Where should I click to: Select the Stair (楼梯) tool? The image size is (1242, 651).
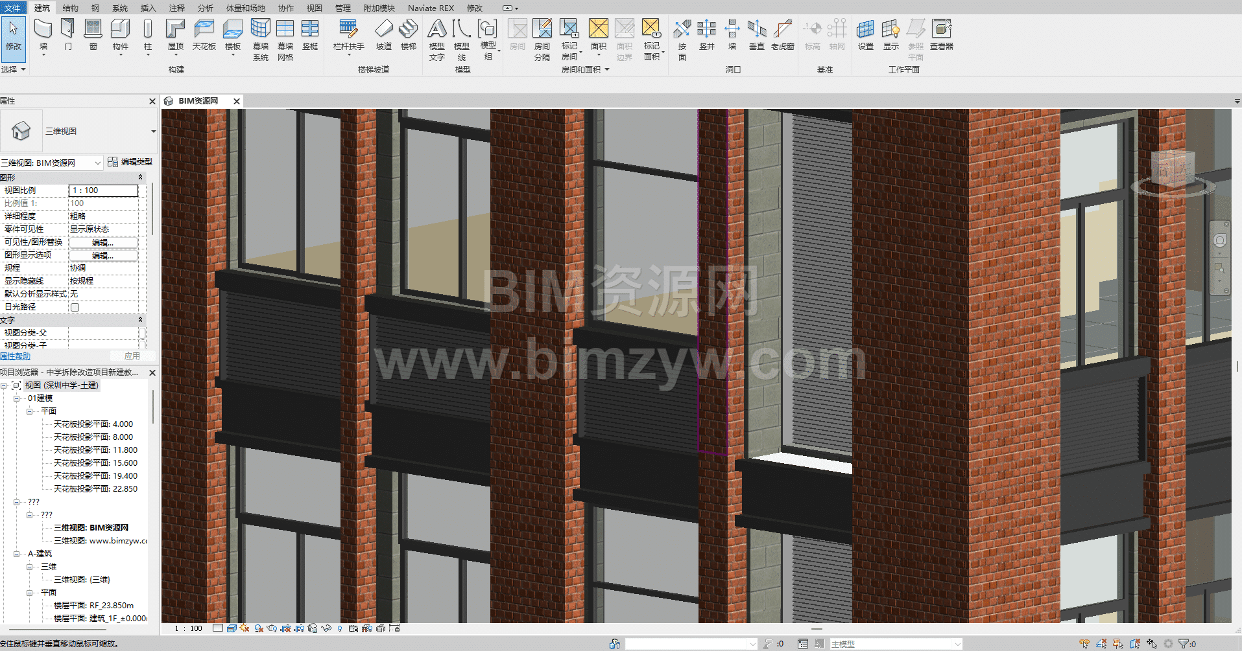click(409, 34)
